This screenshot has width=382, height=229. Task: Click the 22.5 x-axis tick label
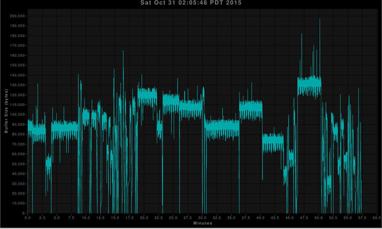tap(159, 218)
